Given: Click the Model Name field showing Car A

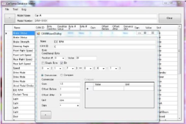Looking at the screenshot, I should (95, 15).
